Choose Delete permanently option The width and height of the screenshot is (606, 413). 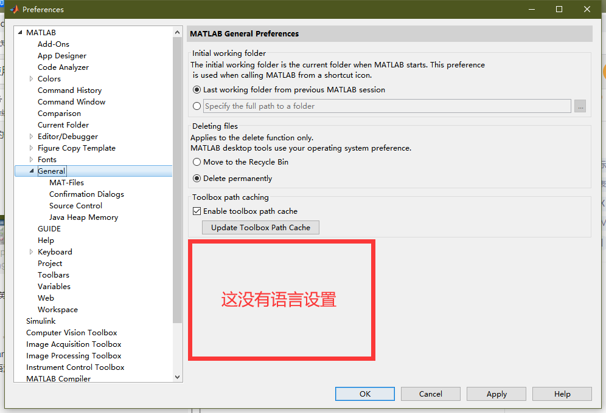coord(197,178)
